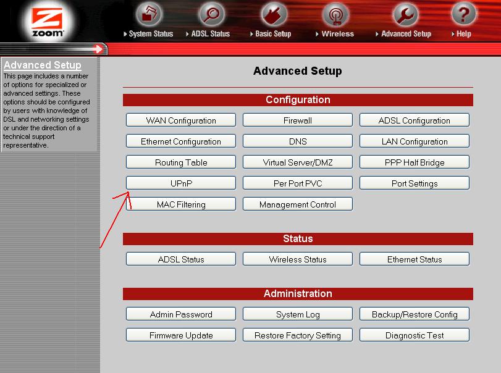Open Per Port PVC
Screen dimensions: 501x373
click(x=298, y=183)
